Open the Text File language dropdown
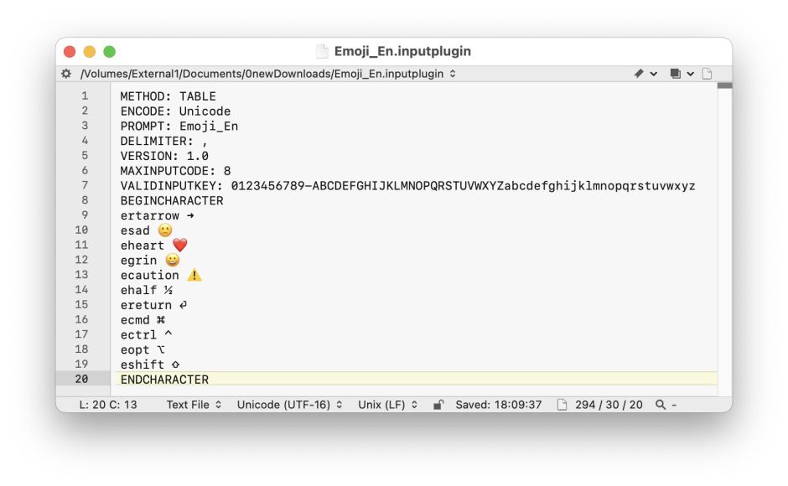 coord(194,405)
